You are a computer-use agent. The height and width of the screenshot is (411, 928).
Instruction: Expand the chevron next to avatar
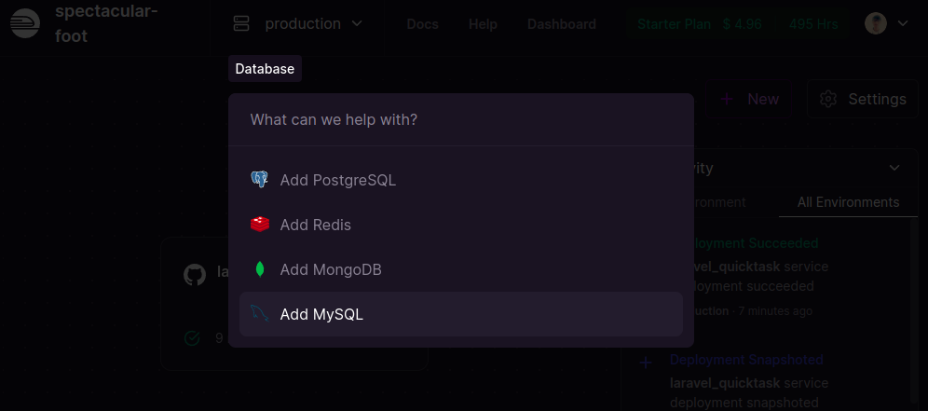[x=902, y=23]
